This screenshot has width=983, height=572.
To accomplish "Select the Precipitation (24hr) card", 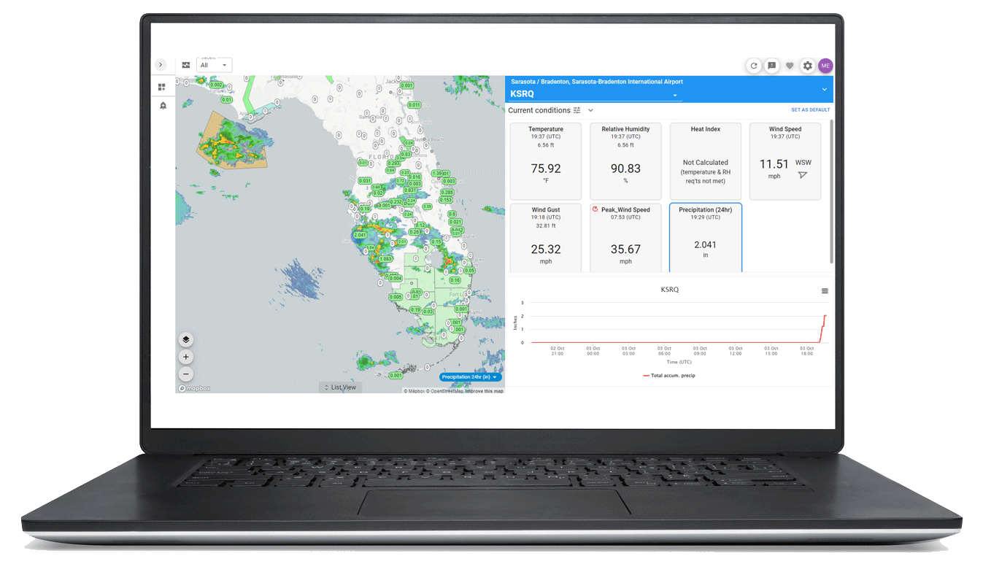I will pos(706,238).
